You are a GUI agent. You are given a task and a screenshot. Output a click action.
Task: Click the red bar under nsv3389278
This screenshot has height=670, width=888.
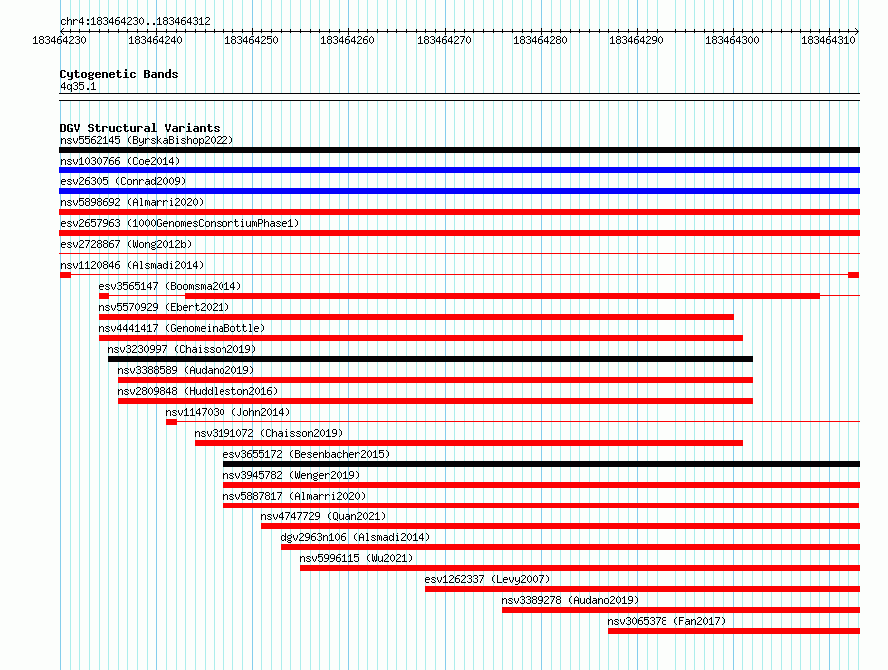(680, 610)
